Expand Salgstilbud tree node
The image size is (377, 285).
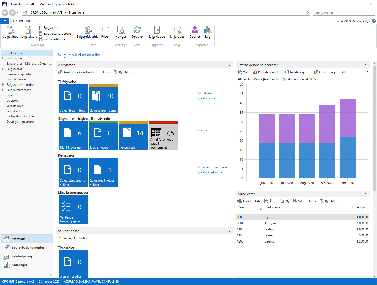[x=3, y=69]
